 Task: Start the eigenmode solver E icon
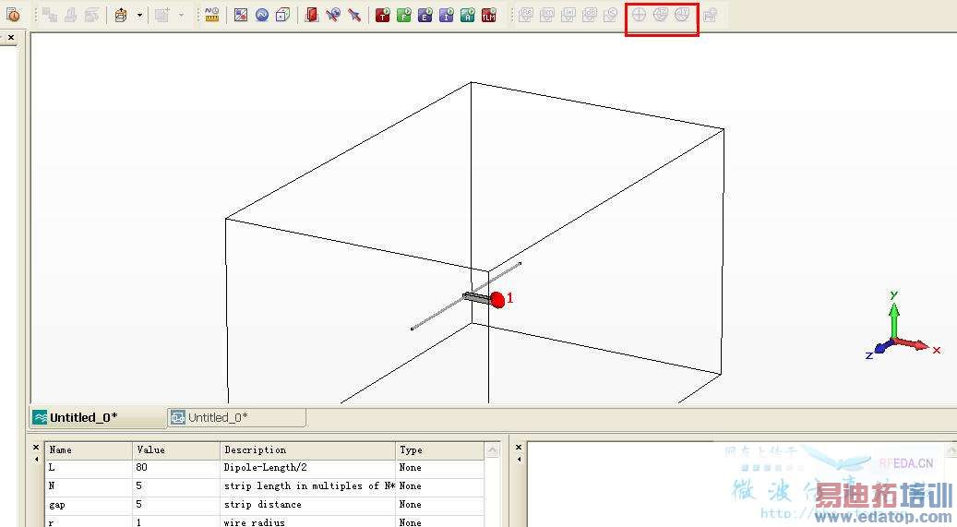pyautogui.click(x=425, y=15)
